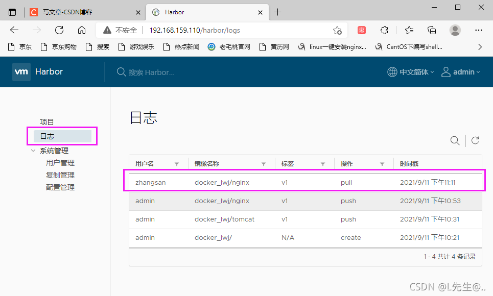Viewport: 493px width, 296px height.
Task: Click the not-secure warning triangle icon
Action: 107,30
